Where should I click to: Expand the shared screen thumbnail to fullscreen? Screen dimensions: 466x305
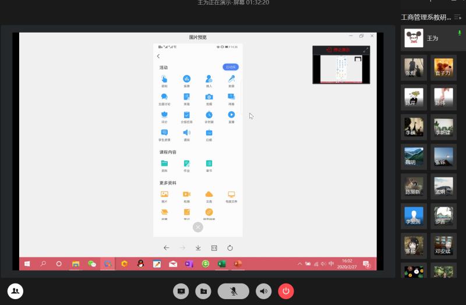pyautogui.click(x=366, y=50)
